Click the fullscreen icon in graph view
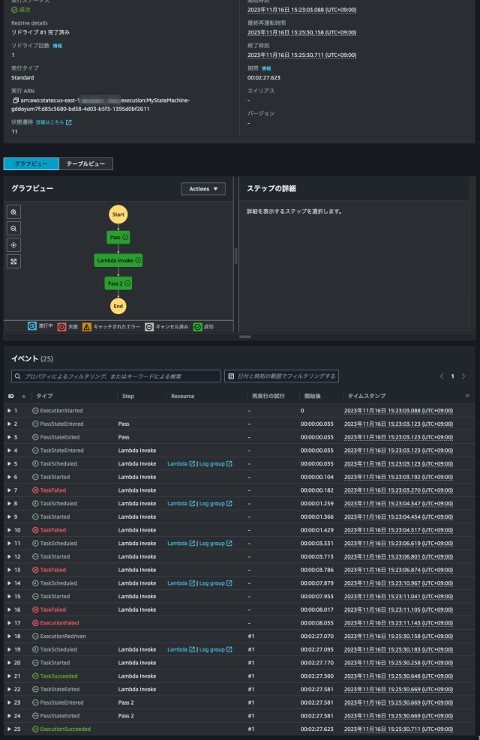The image size is (480, 740). [x=14, y=261]
